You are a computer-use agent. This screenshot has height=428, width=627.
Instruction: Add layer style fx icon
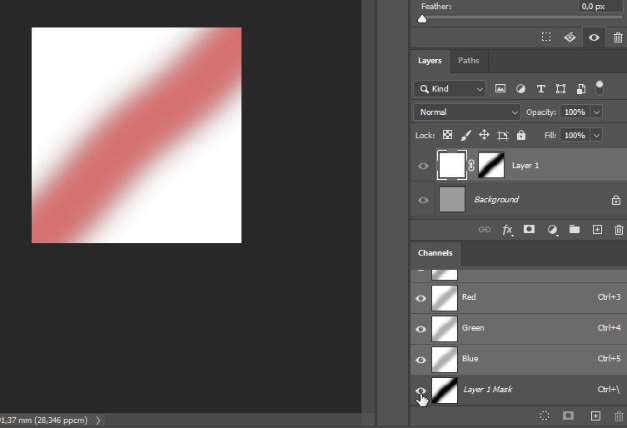(x=507, y=230)
